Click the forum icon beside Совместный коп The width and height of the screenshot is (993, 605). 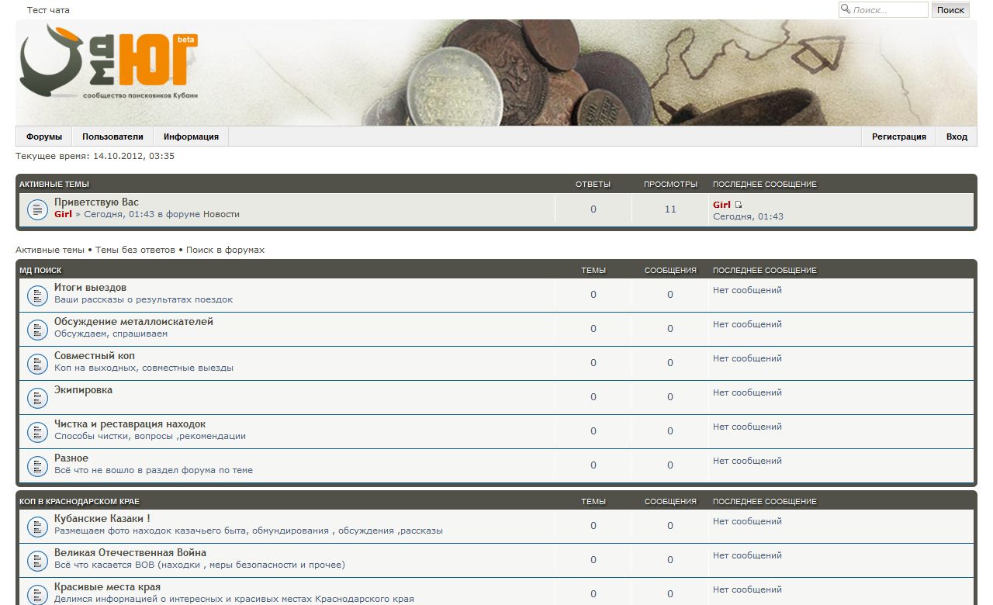click(38, 364)
